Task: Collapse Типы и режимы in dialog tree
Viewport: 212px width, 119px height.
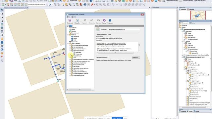Action: point(68,44)
